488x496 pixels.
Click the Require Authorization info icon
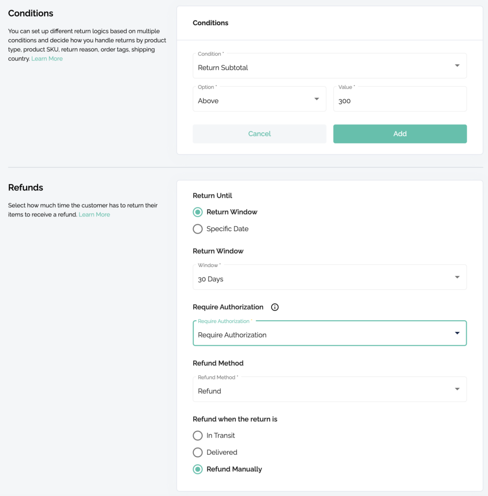[274, 307]
